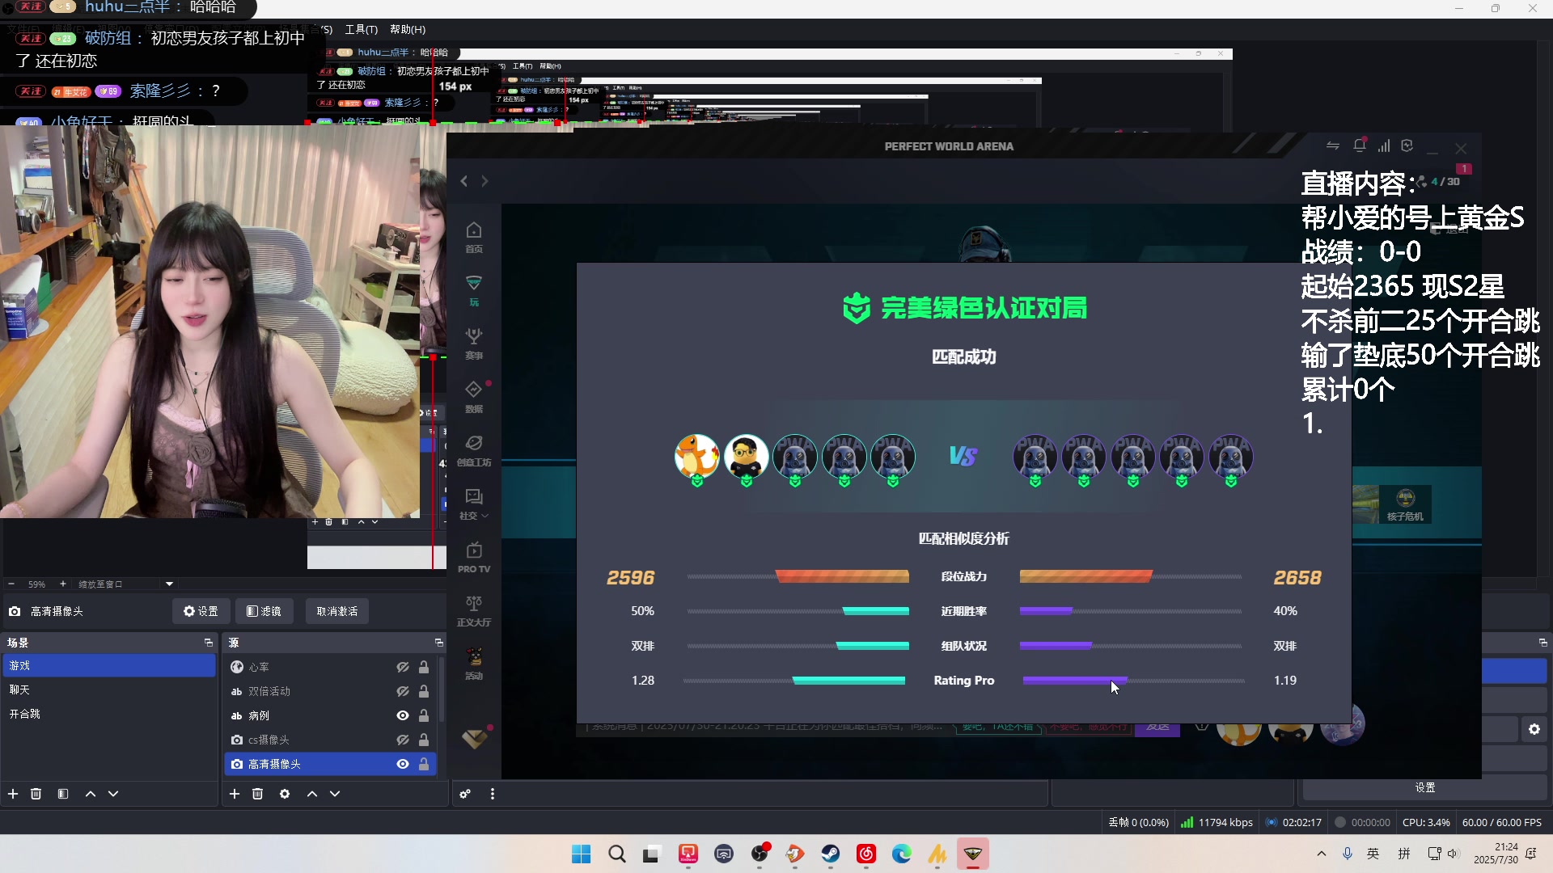Screen dimensions: 1553x873
Task: Show hidden system tray icons
Action: pos(1322,854)
